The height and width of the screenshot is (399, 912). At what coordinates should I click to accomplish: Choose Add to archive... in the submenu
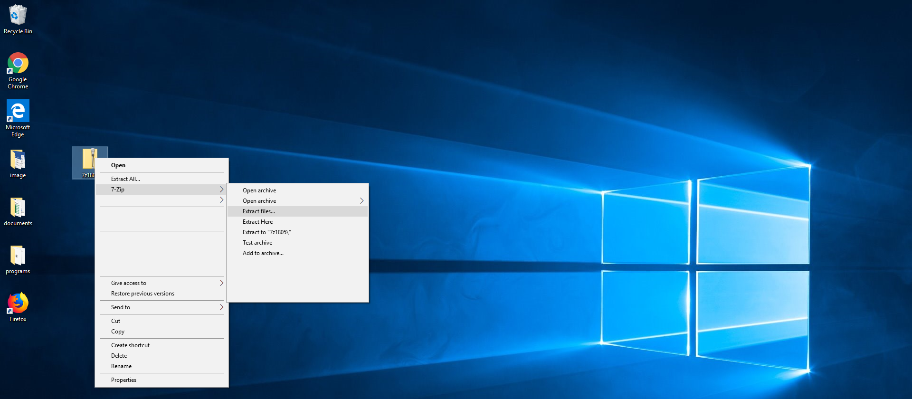(x=298, y=253)
